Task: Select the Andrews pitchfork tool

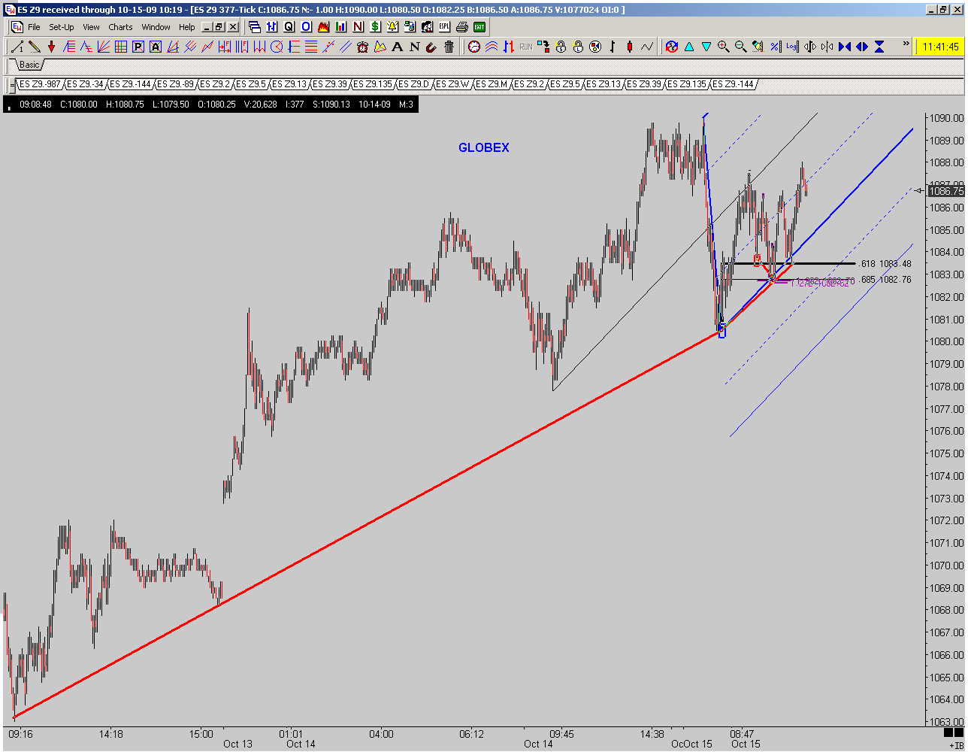Action: (190, 47)
